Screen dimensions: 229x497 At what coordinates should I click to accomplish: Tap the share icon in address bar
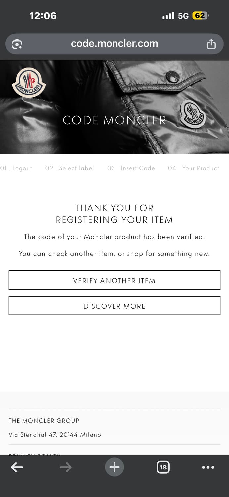tap(211, 44)
